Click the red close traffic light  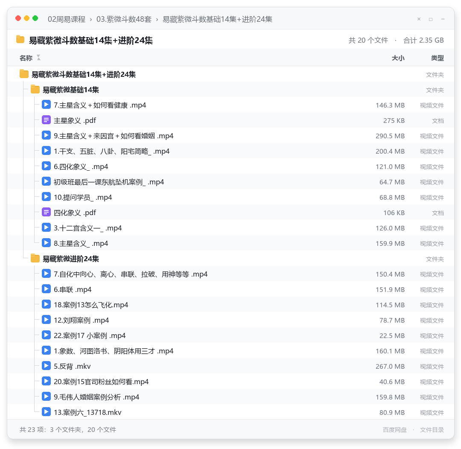tap(18, 18)
